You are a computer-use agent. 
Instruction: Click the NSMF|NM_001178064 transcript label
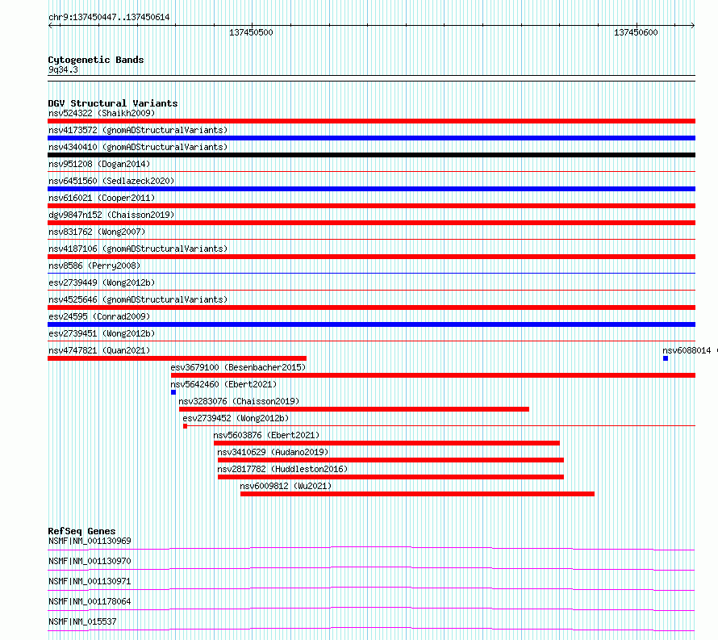click(x=90, y=601)
